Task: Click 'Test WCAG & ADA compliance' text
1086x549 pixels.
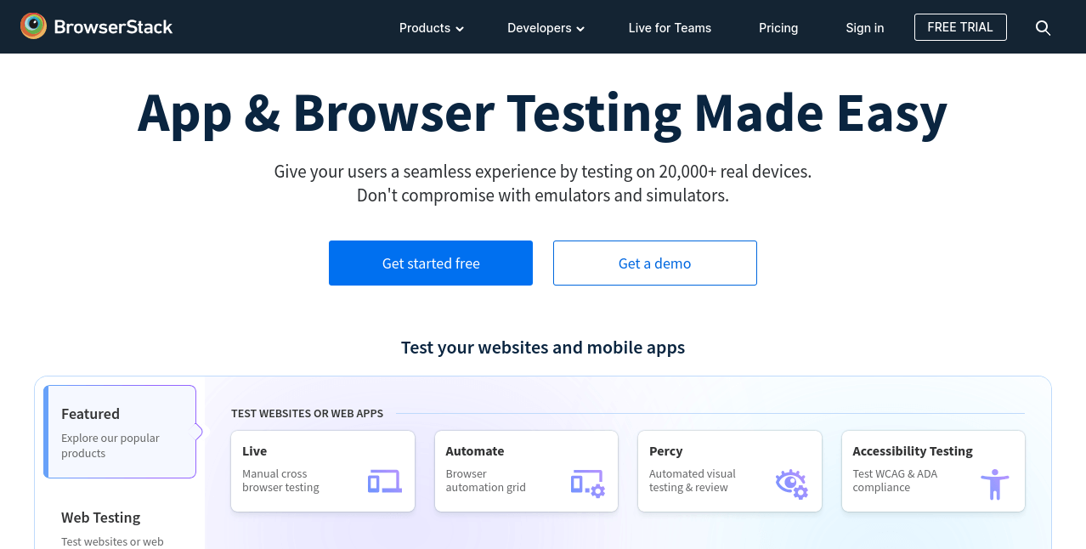Action: tap(895, 481)
